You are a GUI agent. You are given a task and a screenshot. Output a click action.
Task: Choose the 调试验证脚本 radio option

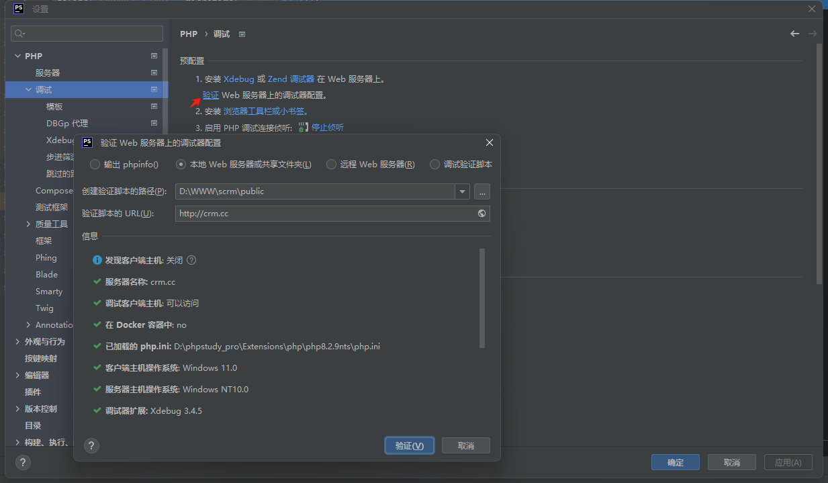(434, 165)
